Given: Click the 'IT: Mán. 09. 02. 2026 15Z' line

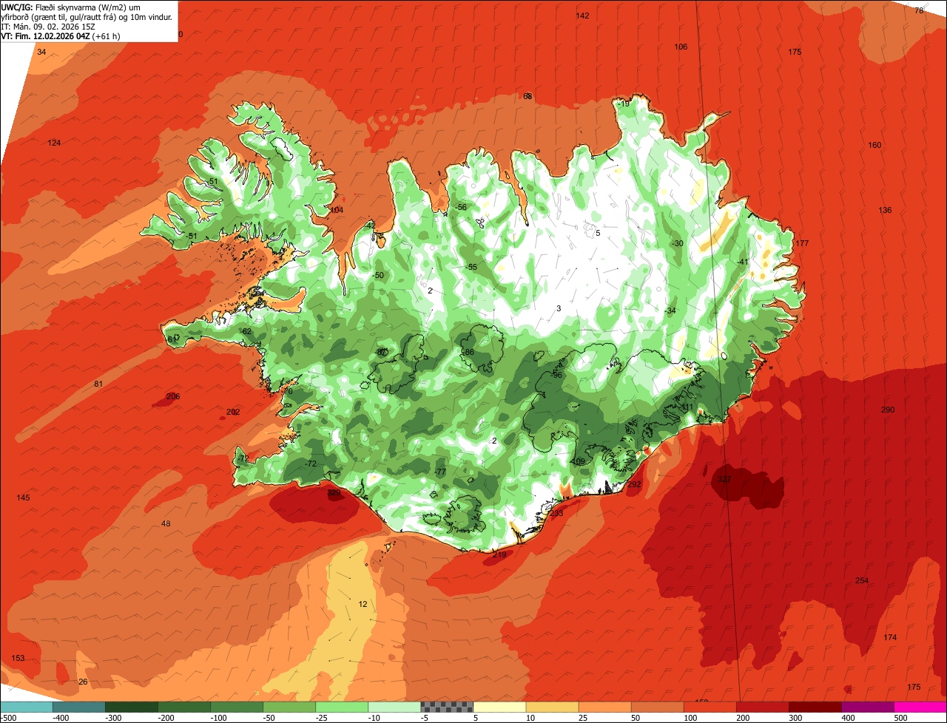Looking at the screenshot, I should [47, 26].
